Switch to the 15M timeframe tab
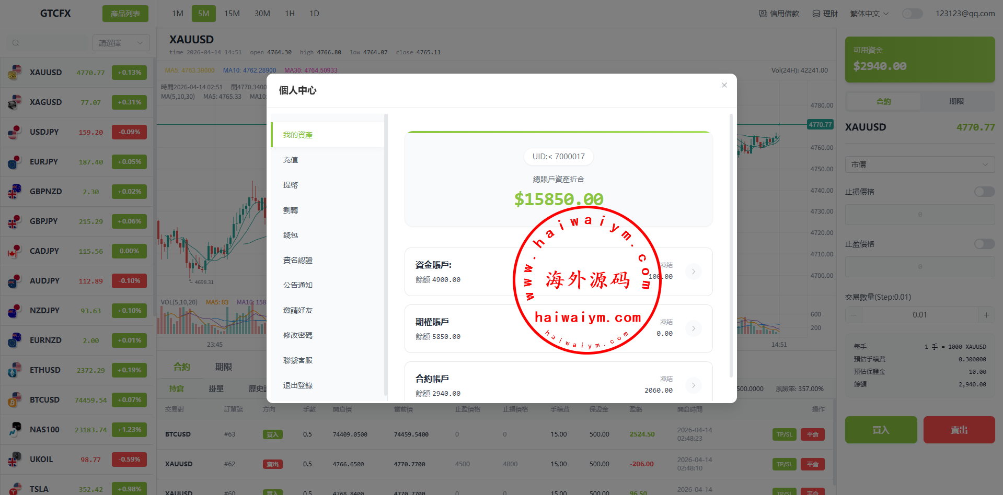Viewport: 1003px width, 495px height. pyautogui.click(x=232, y=14)
